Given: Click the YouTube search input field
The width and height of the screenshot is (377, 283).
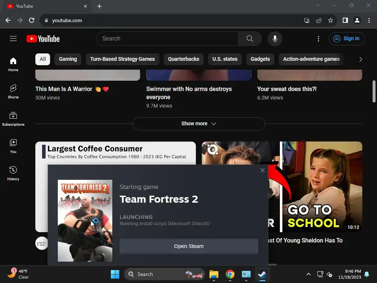Looking at the screenshot, I should click(x=168, y=38).
